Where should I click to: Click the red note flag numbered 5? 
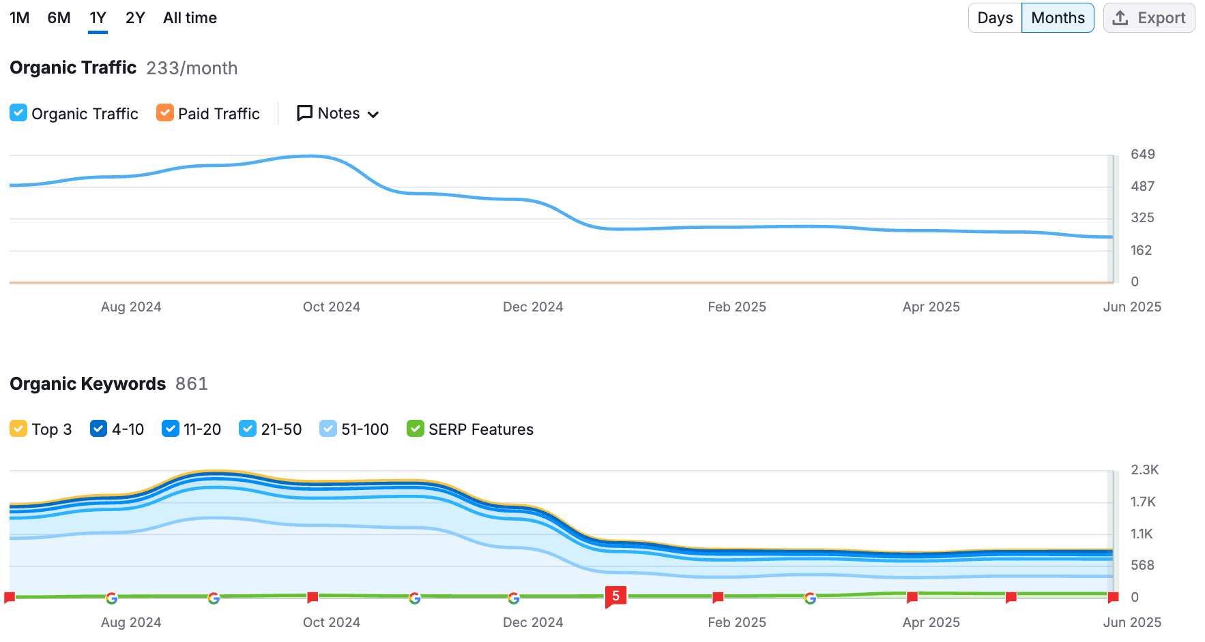[615, 596]
